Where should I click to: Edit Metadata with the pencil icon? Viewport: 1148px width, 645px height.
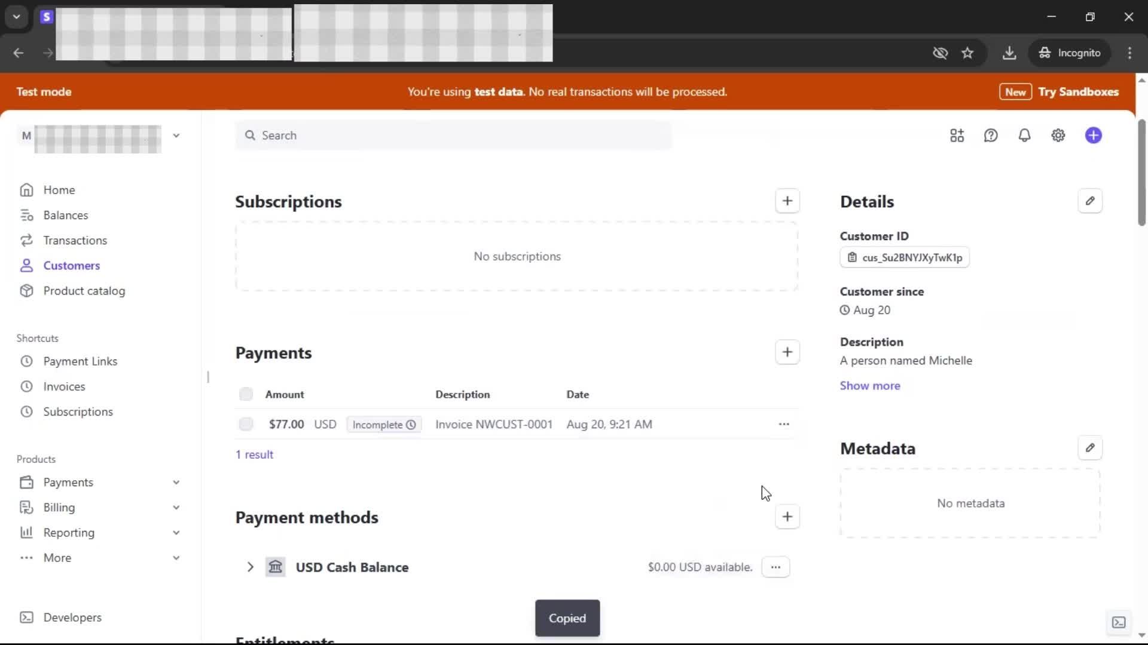[1089, 448]
